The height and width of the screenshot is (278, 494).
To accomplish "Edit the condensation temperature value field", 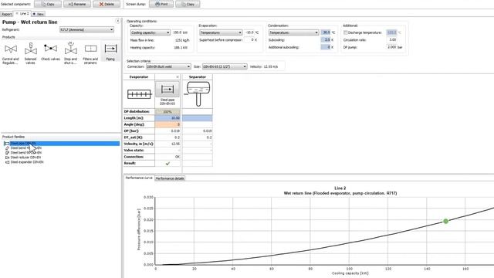I will pyautogui.click(x=326, y=32).
